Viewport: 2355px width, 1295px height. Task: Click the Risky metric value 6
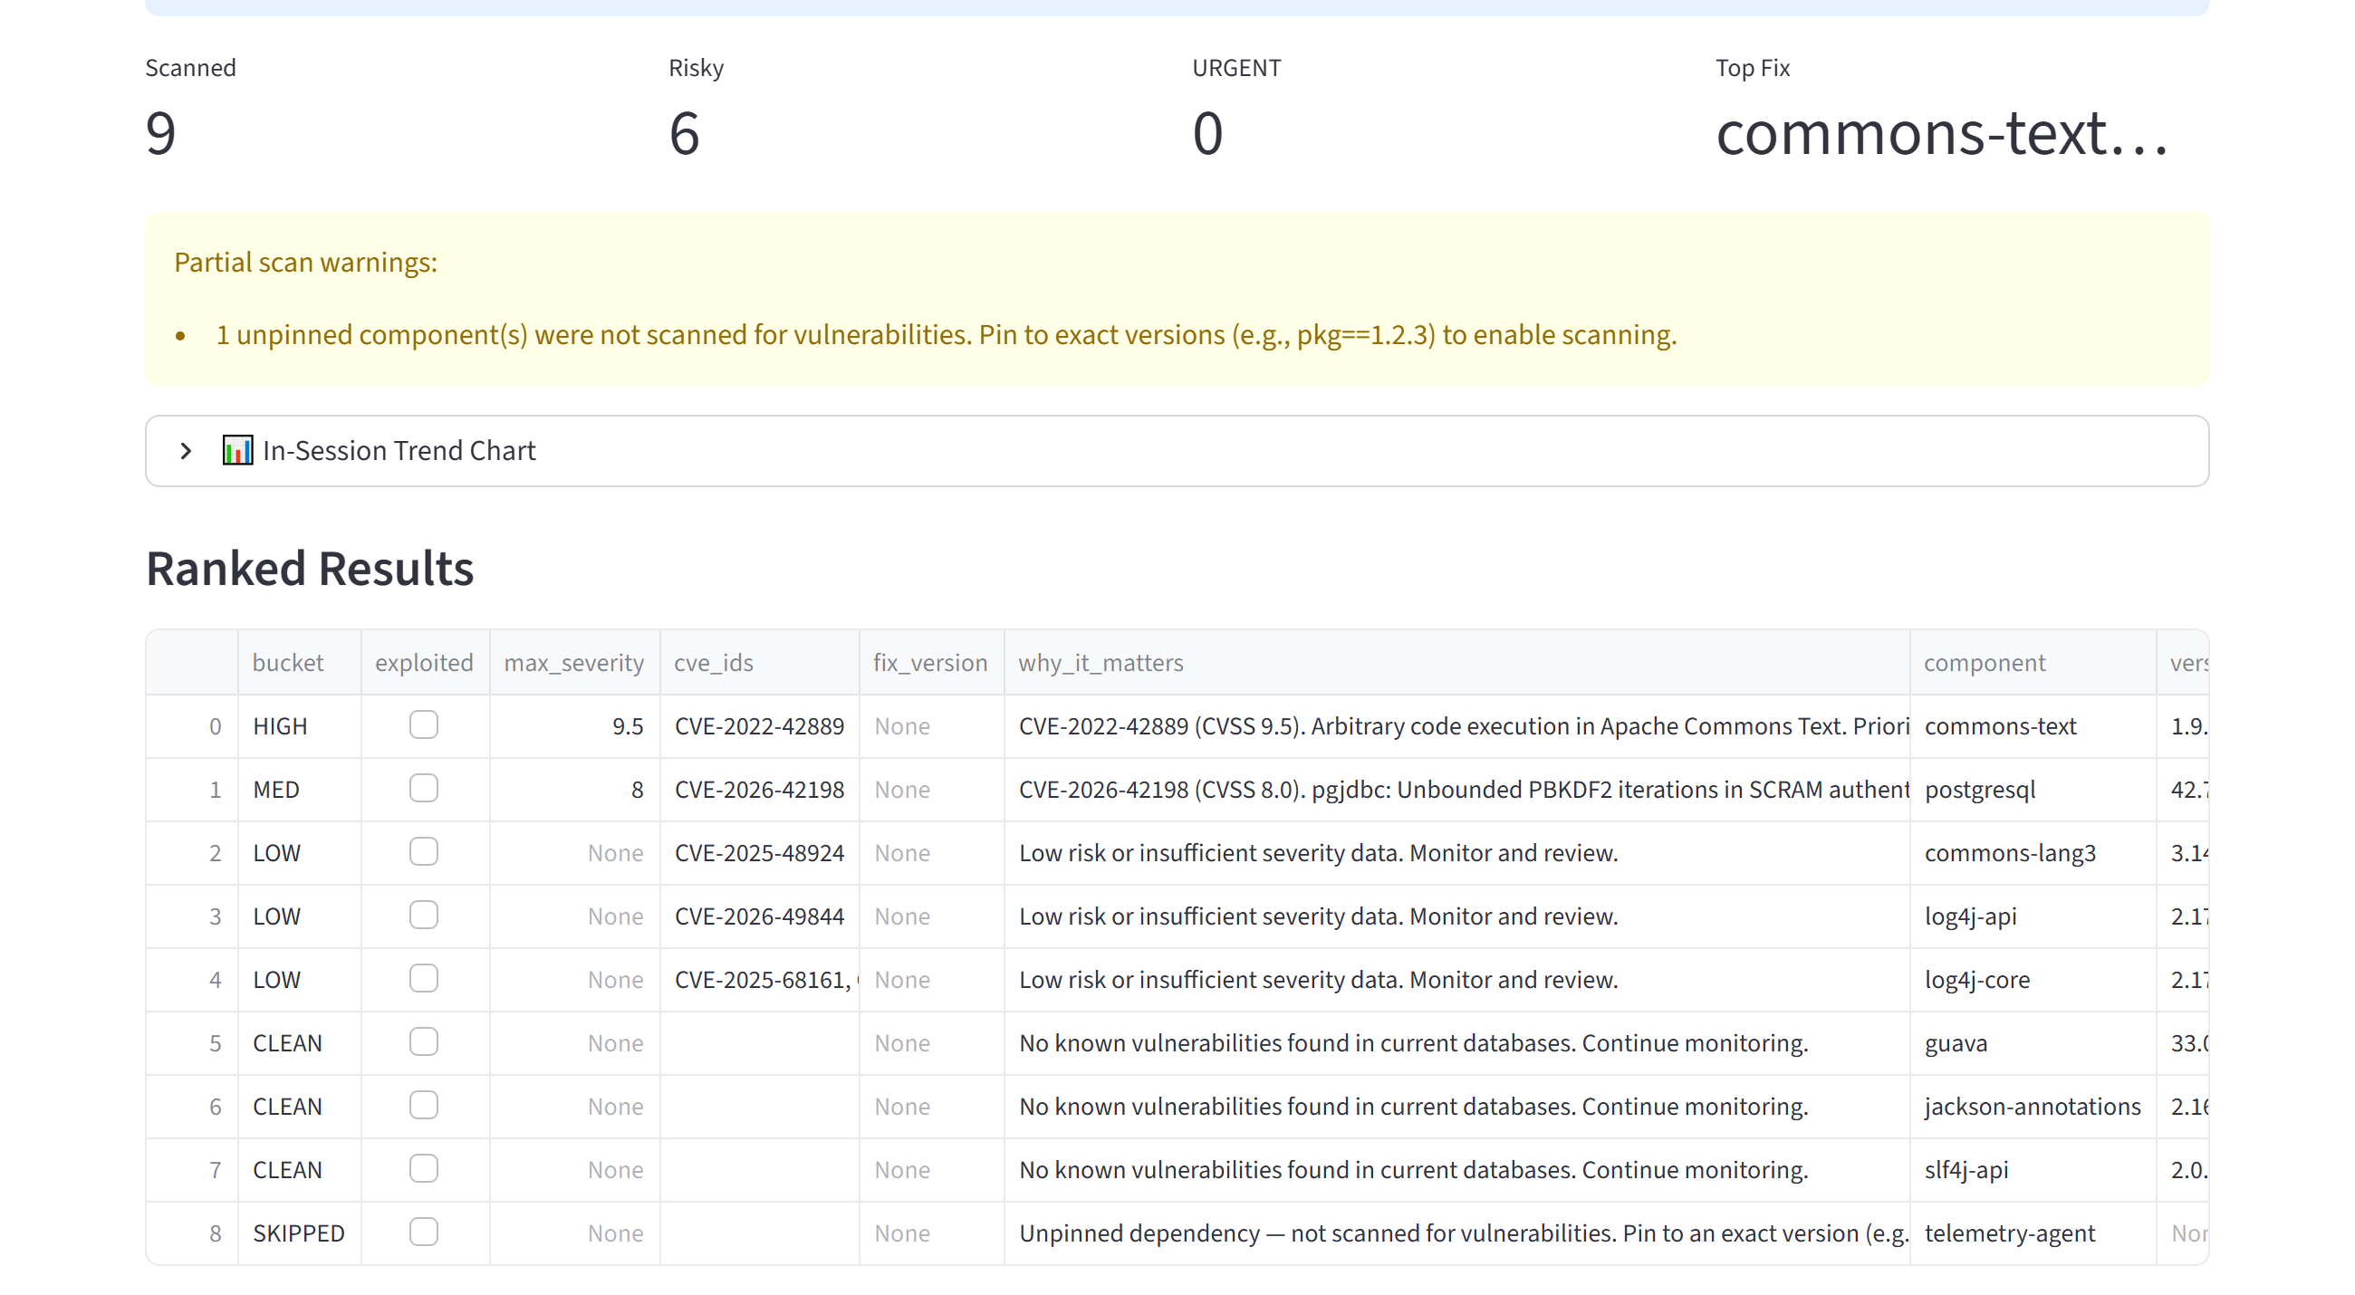click(685, 133)
